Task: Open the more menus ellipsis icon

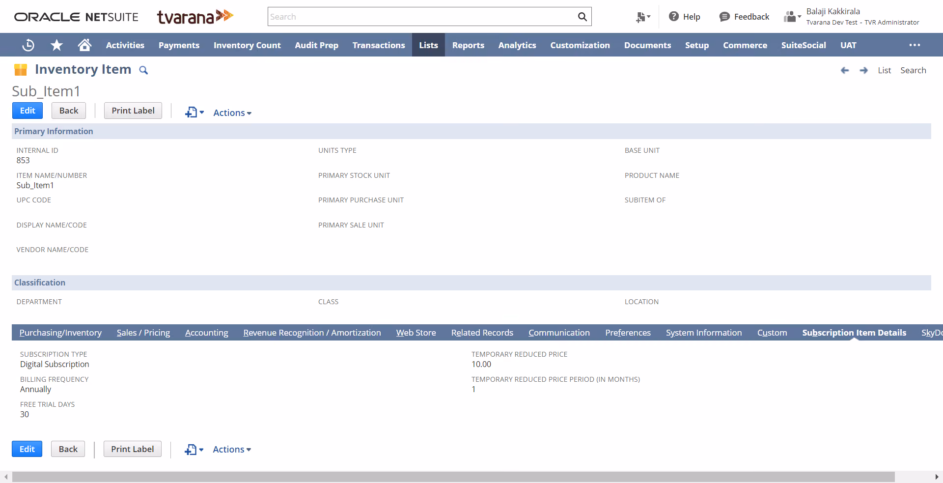Action: pos(915,45)
